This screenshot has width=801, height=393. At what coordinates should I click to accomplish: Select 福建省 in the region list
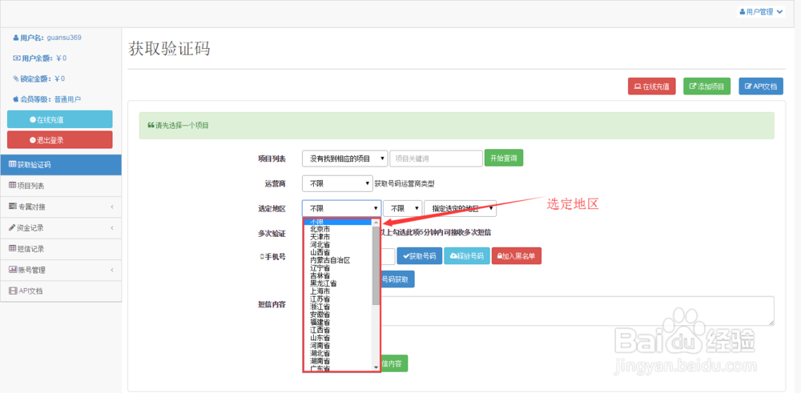point(338,322)
